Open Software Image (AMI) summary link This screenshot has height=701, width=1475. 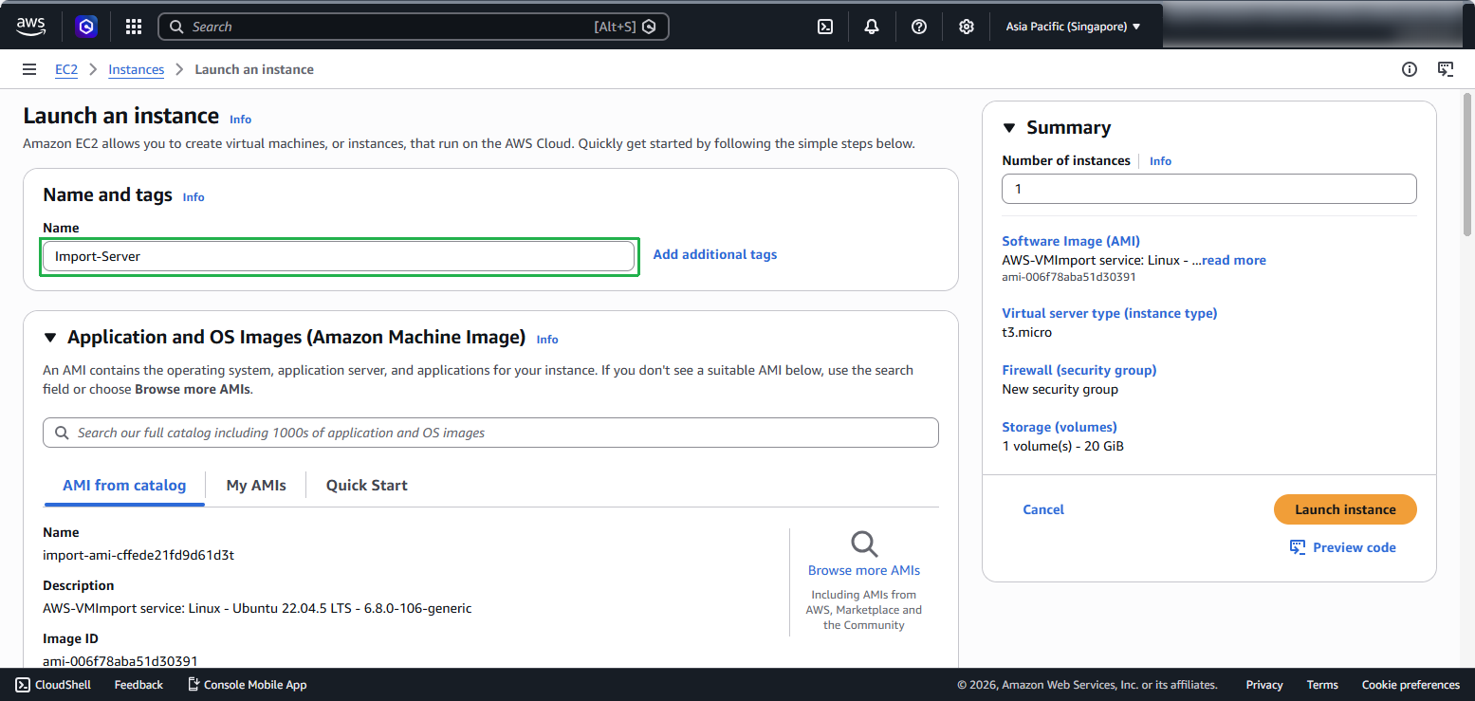(x=1071, y=241)
